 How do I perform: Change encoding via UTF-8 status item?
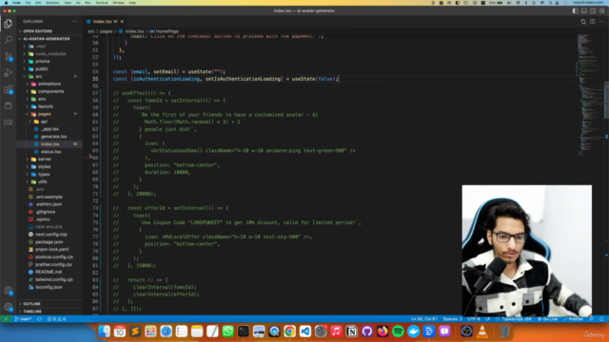click(474, 319)
